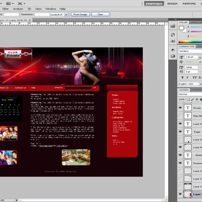The image size is (202, 202).
Task: Apply Faux Italic in Character panel
Action: (x=187, y=78)
